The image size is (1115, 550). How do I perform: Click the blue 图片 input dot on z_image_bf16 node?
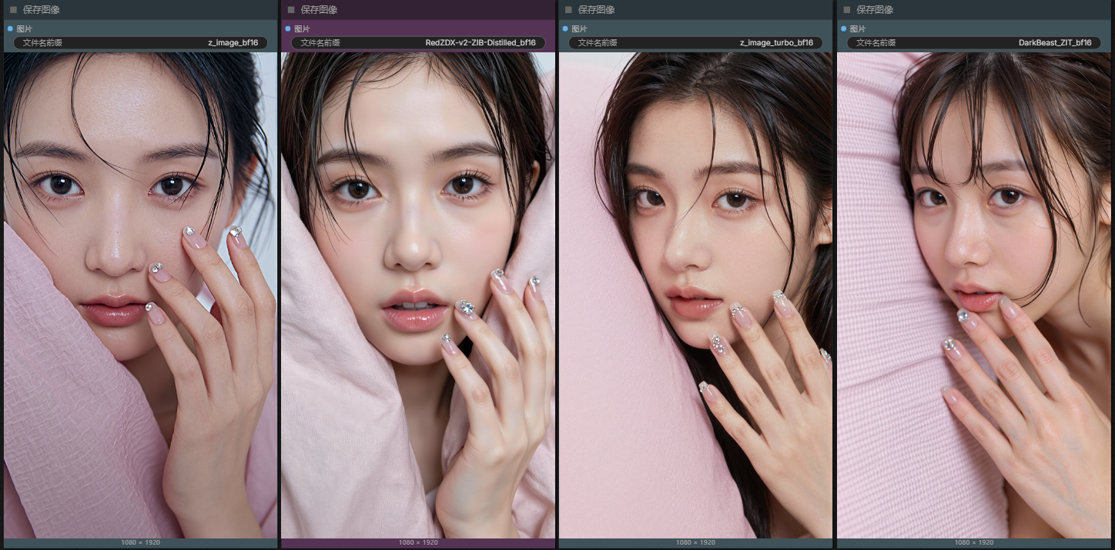coord(10,28)
